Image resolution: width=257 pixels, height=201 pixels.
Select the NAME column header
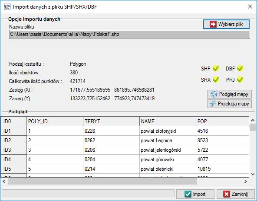coord(168,121)
